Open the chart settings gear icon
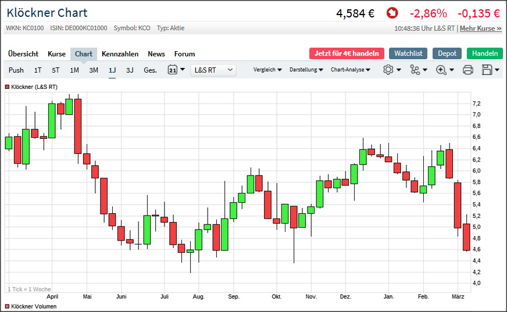Screen dimensions: 507x312 [x=388, y=70]
